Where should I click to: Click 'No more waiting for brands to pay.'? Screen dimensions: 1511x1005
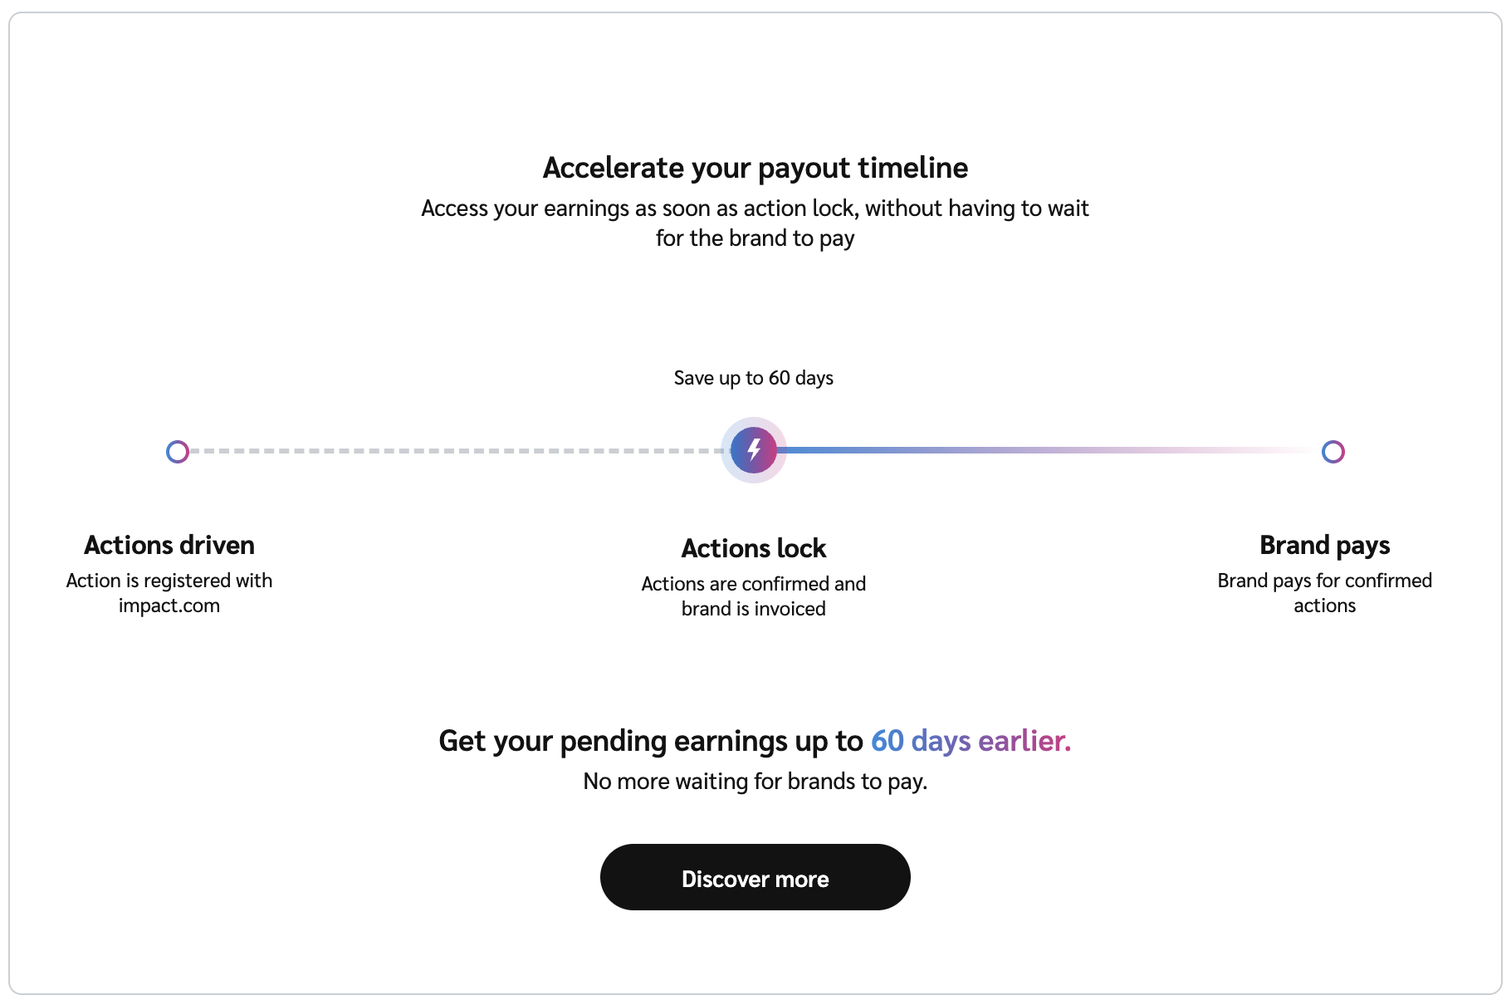tap(755, 782)
